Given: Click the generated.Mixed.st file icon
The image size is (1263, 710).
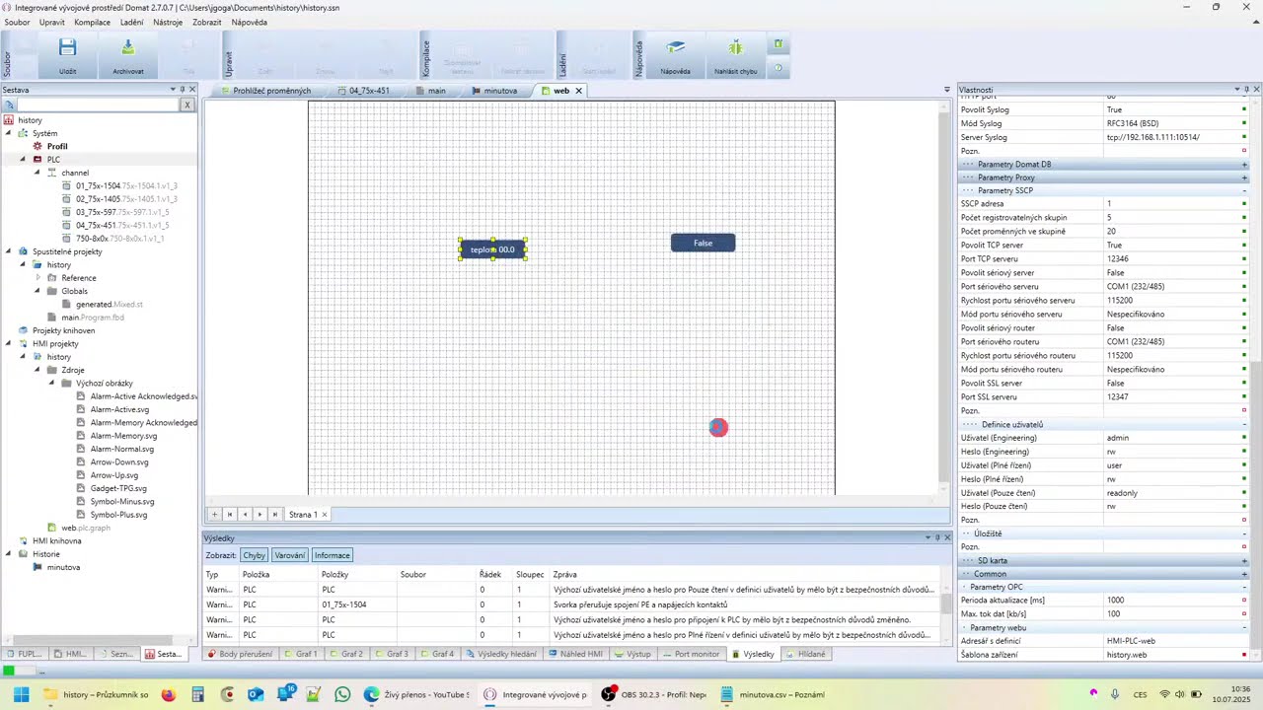Looking at the screenshot, I should tap(67, 304).
